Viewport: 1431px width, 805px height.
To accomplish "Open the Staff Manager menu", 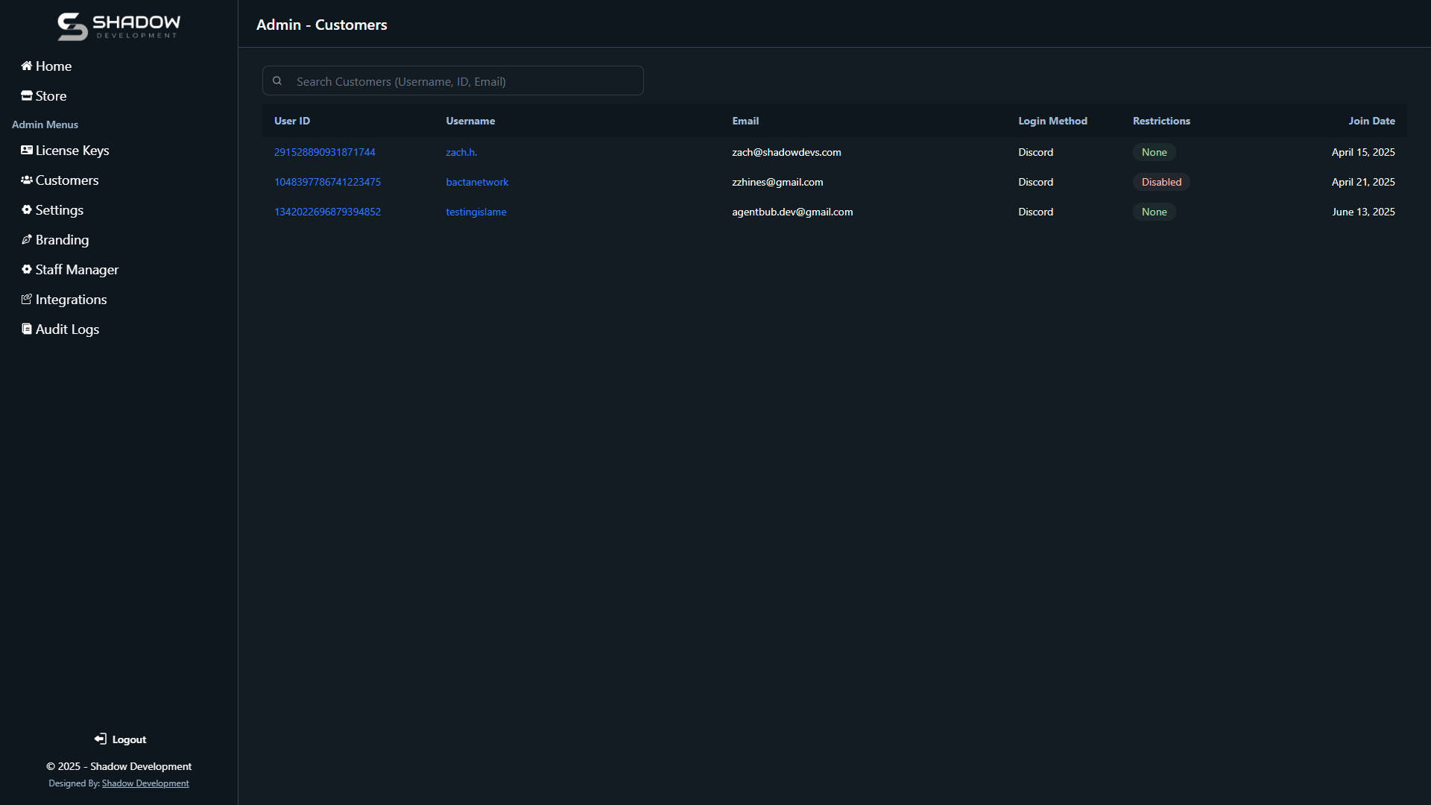I will pos(77,270).
